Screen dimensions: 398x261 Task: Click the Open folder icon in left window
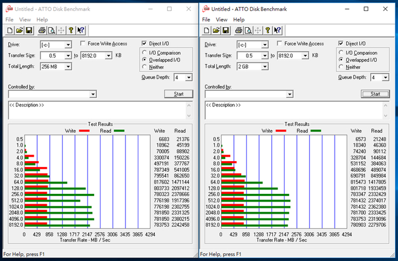point(19,30)
